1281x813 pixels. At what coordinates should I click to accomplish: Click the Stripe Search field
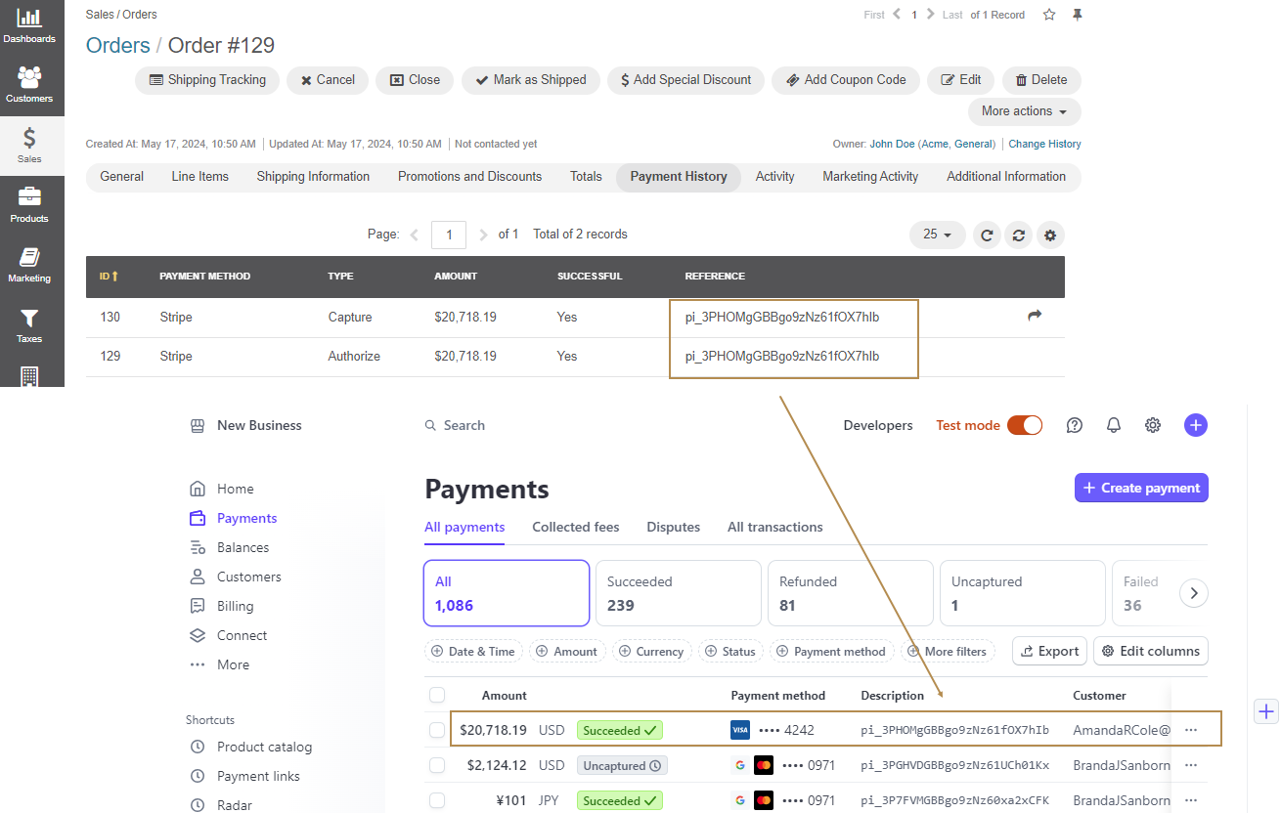[464, 425]
